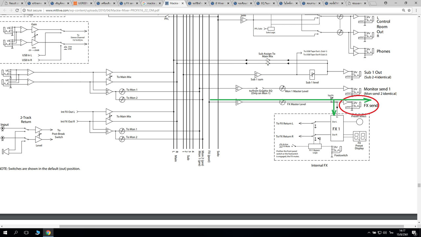
Task: Switch to the eXtreme tab
Action: pyautogui.click(x=37, y=3)
